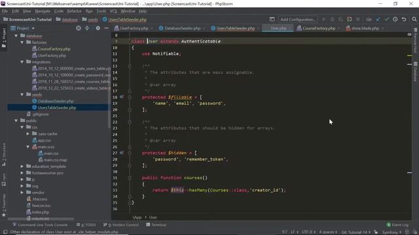Collapse the factories folder

pyautogui.click(x=22, y=42)
